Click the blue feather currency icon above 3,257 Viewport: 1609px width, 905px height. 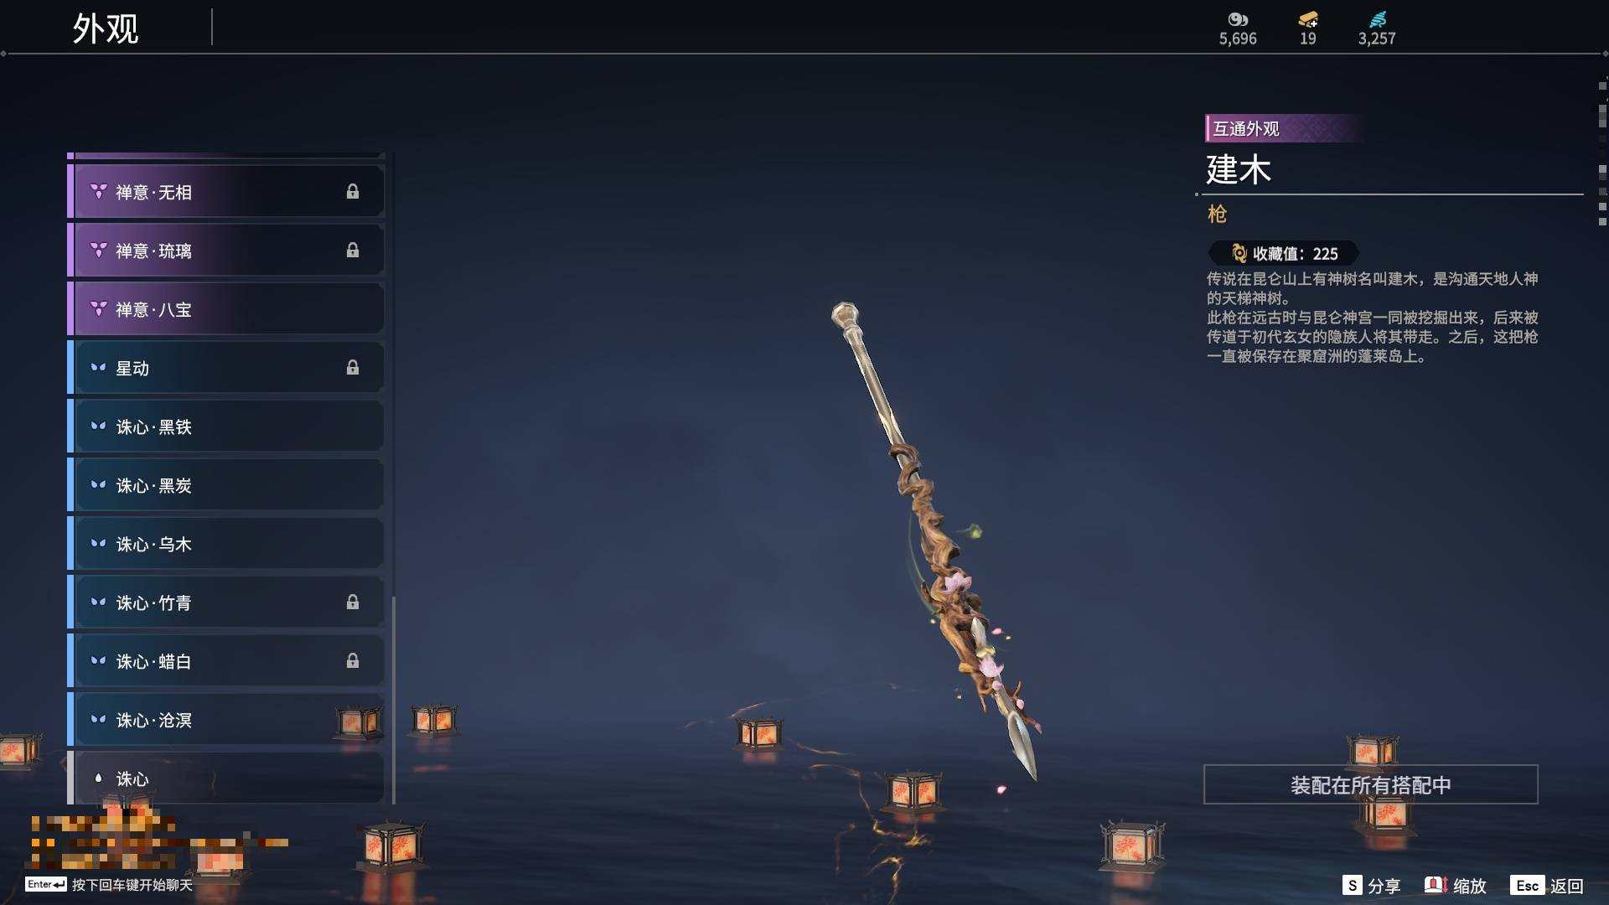click(1378, 19)
